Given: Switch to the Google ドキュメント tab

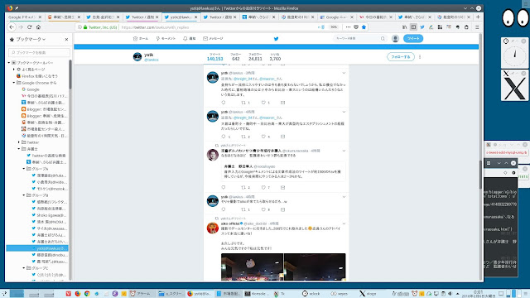Looking at the screenshot, I should [x=24, y=17].
